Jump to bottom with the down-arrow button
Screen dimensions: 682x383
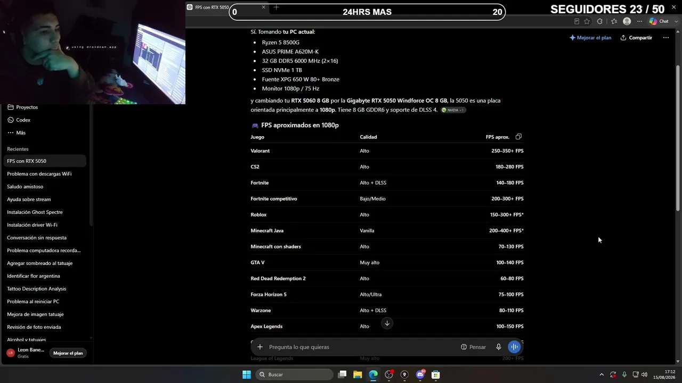coord(387,323)
